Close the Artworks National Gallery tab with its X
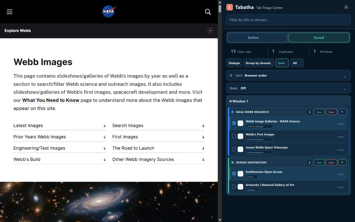The image size is (355, 222). (343, 188)
